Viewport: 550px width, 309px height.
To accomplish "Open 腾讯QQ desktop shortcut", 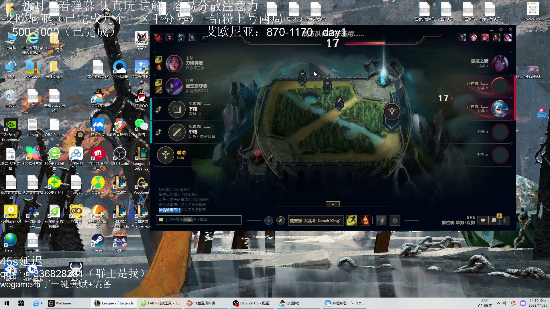I will (x=141, y=98).
